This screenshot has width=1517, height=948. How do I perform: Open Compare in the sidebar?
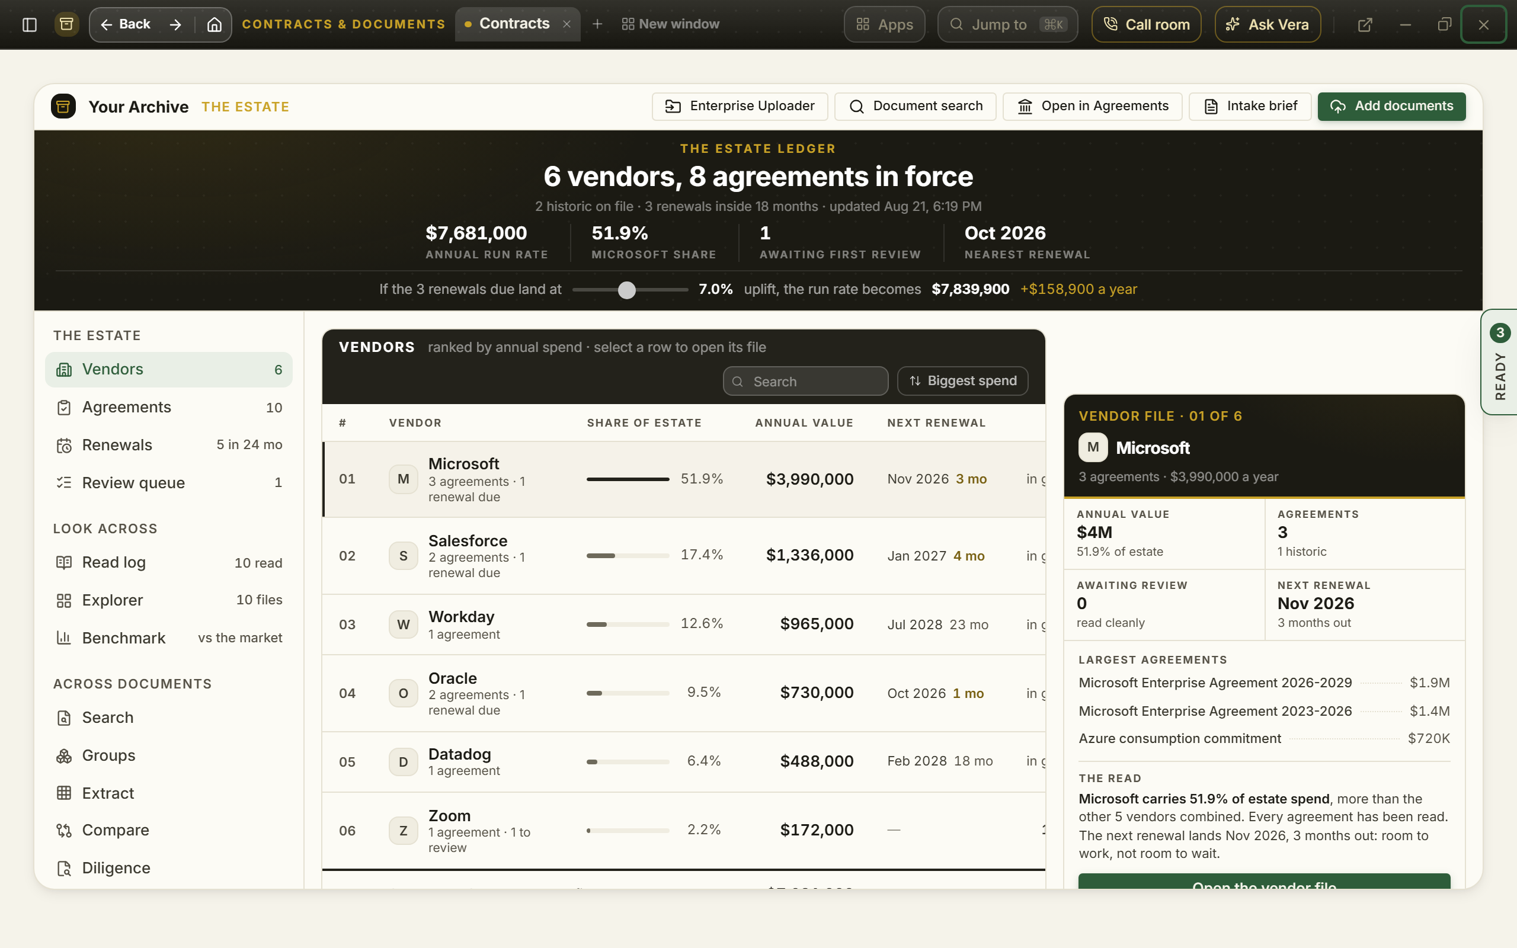[x=169, y=830]
